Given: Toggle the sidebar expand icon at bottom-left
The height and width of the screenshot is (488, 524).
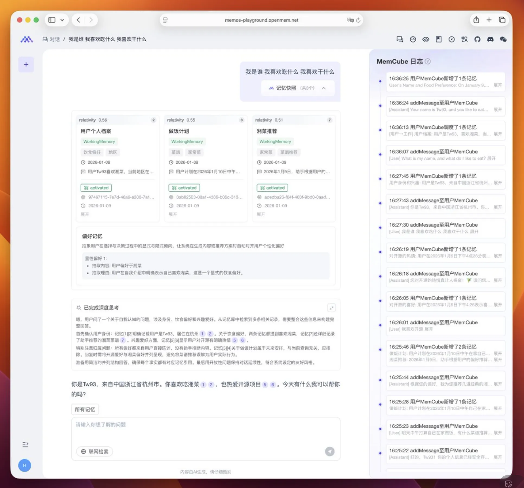Looking at the screenshot, I should click(25, 445).
